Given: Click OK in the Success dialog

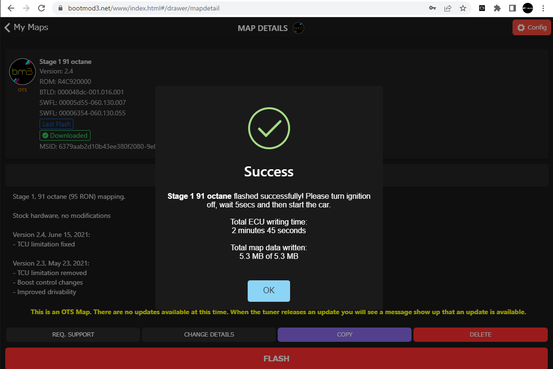Looking at the screenshot, I should tap(269, 291).
